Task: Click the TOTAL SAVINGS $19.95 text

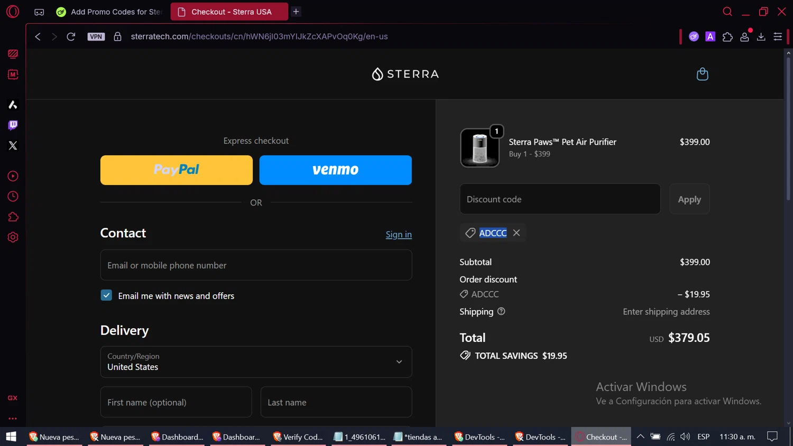Action: pyautogui.click(x=521, y=356)
